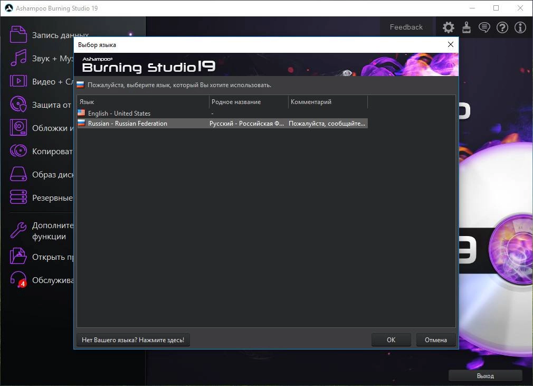
Task: Open the Видео + Слайдшоу menu entry
Action: click(53, 82)
